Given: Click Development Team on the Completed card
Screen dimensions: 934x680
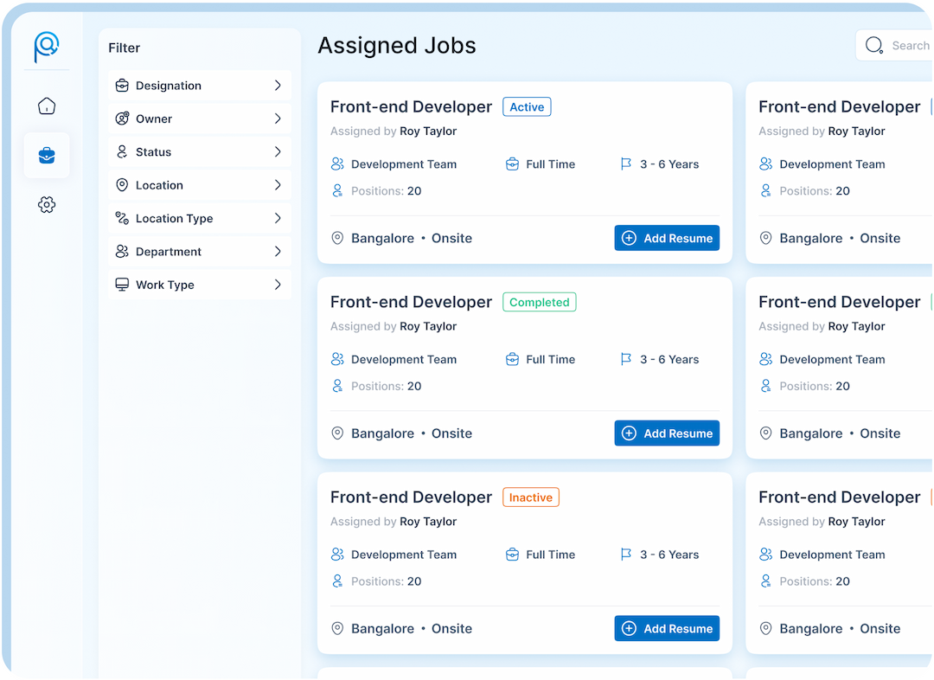Looking at the screenshot, I should click(x=404, y=359).
